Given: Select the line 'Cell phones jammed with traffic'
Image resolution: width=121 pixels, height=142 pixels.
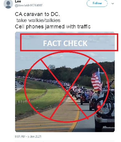Looking at the screenshot, I should point(53,27).
